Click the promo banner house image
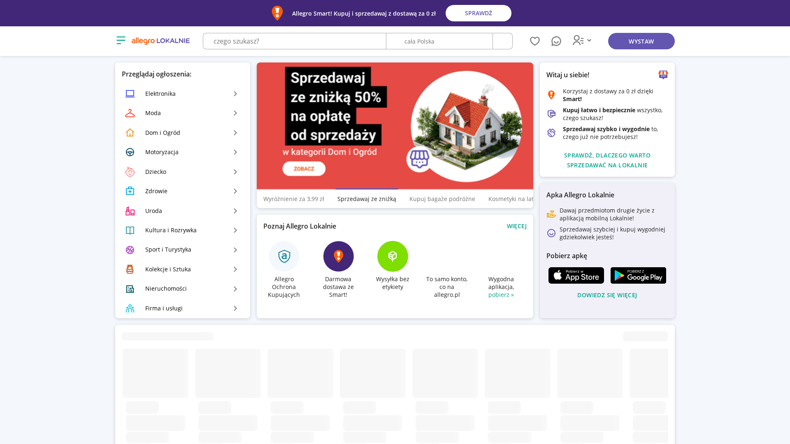The image size is (790, 444). (x=466, y=127)
